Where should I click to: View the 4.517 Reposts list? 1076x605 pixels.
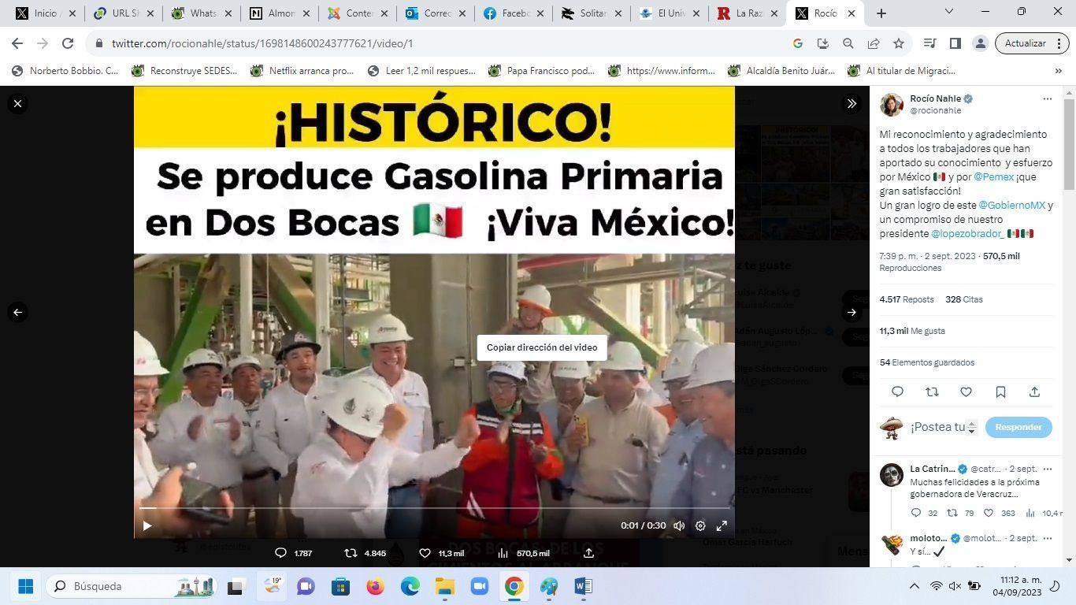907,299
